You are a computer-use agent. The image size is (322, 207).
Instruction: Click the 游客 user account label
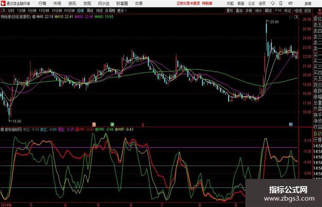[308, 3]
